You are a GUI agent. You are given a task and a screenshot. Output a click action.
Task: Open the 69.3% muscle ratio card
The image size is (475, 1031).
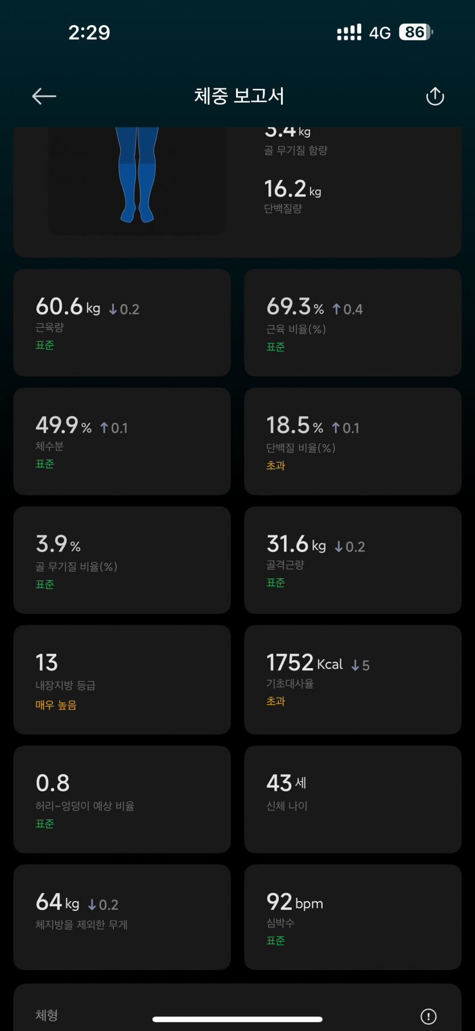pyautogui.click(x=353, y=322)
